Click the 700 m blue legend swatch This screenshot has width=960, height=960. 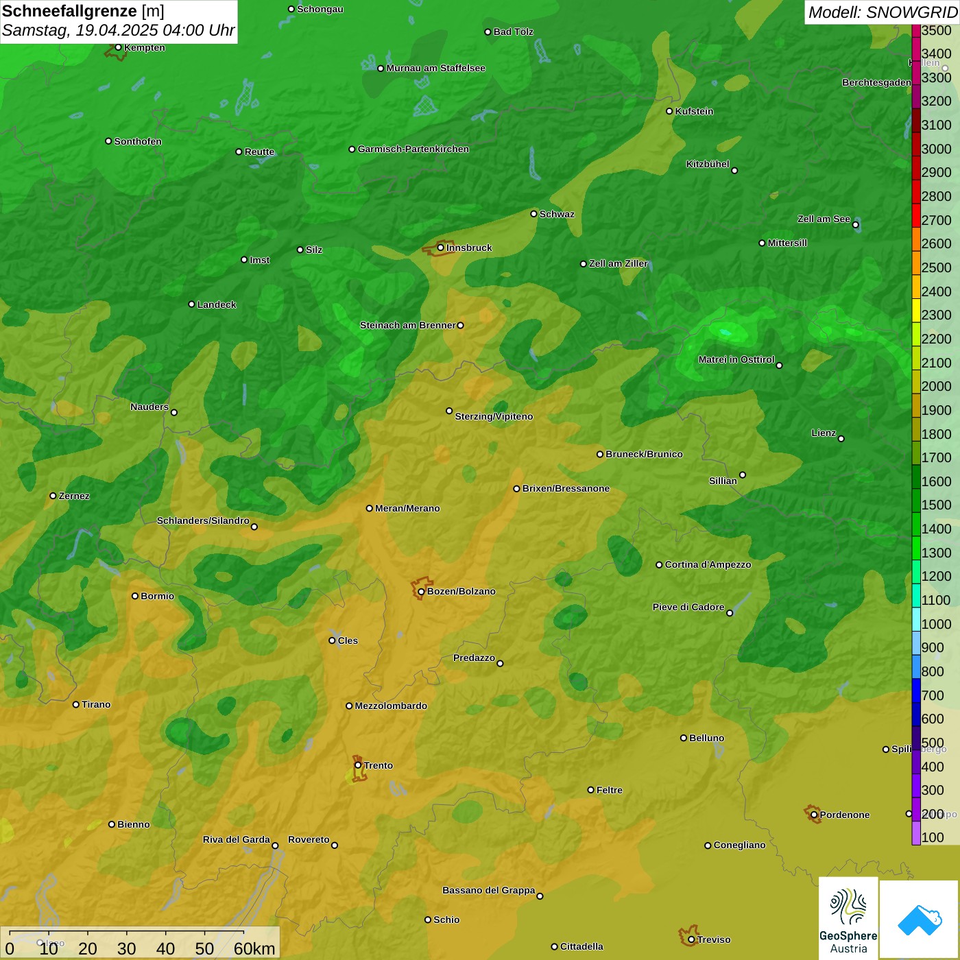click(916, 691)
